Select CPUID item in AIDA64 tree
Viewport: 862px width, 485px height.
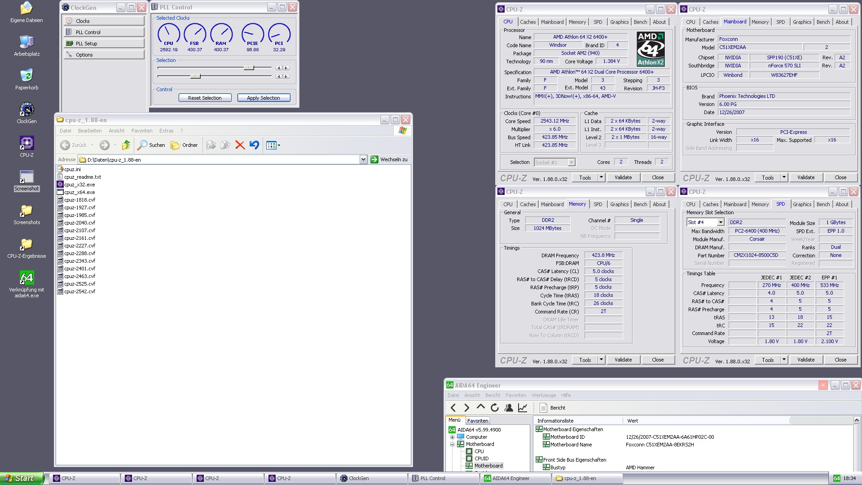click(481, 459)
